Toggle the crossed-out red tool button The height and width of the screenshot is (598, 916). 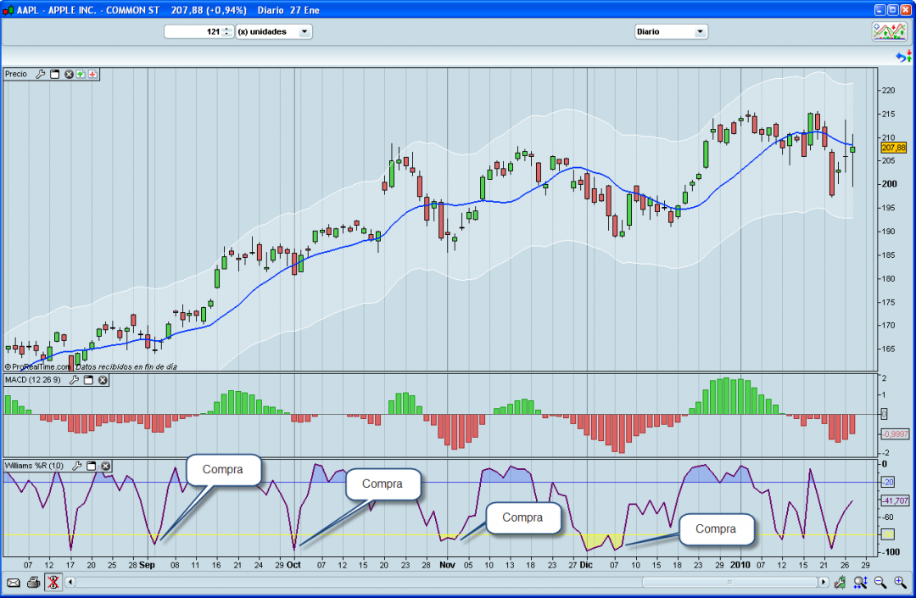tap(53, 583)
